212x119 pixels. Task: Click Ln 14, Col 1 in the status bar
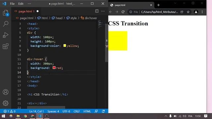[36, 111]
